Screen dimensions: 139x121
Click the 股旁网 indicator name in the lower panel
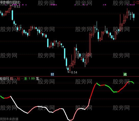coord(4,79)
